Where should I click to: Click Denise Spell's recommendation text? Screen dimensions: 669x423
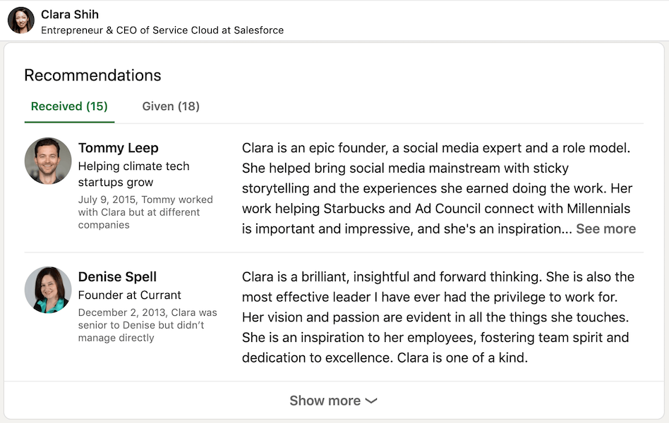pyautogui.click(x=438, y=317)
